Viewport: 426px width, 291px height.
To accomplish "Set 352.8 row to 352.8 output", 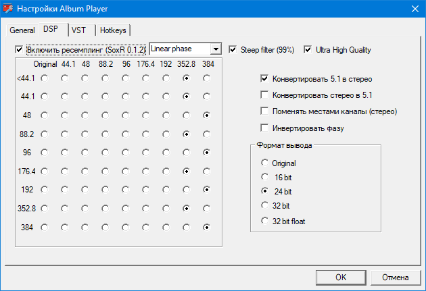I will point(186,209).
